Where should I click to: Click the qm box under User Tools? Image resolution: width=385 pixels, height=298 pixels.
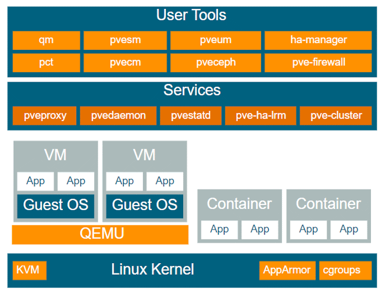click(46, 40)
